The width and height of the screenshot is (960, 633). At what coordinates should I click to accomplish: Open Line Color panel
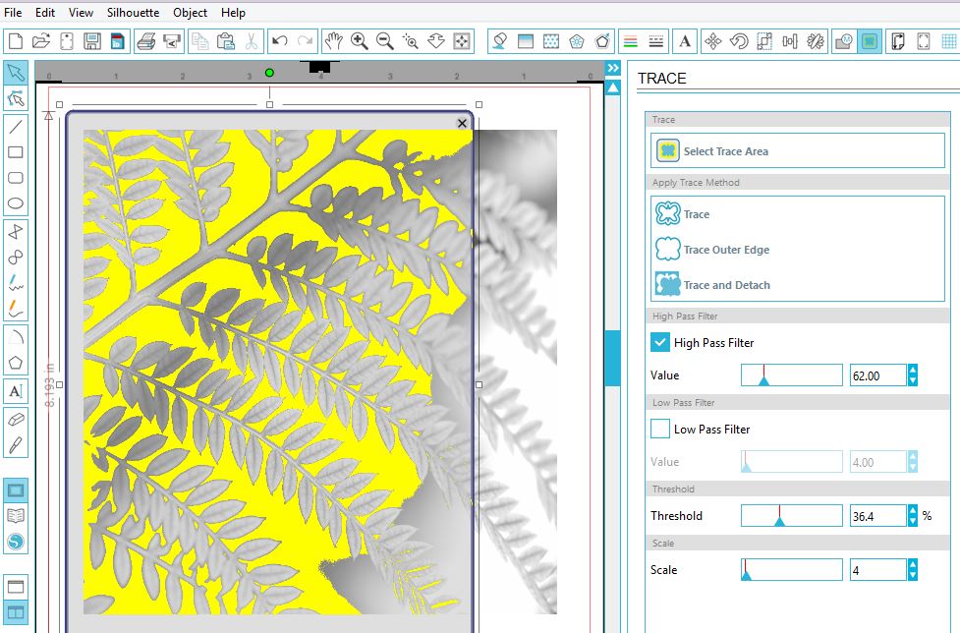click(x=630, y=41)
